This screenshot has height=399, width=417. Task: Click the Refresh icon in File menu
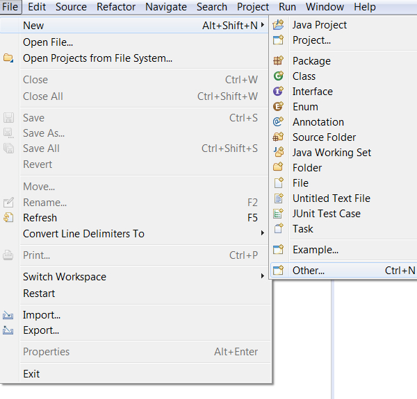(x=9, y=218)
